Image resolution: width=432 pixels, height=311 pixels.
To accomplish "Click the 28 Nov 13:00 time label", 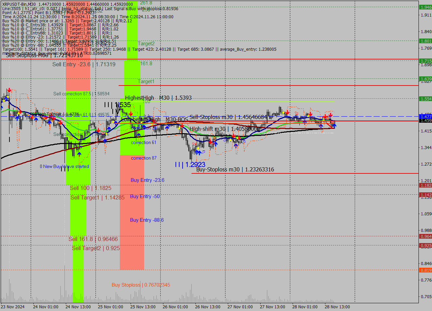I will coord(337,307).
